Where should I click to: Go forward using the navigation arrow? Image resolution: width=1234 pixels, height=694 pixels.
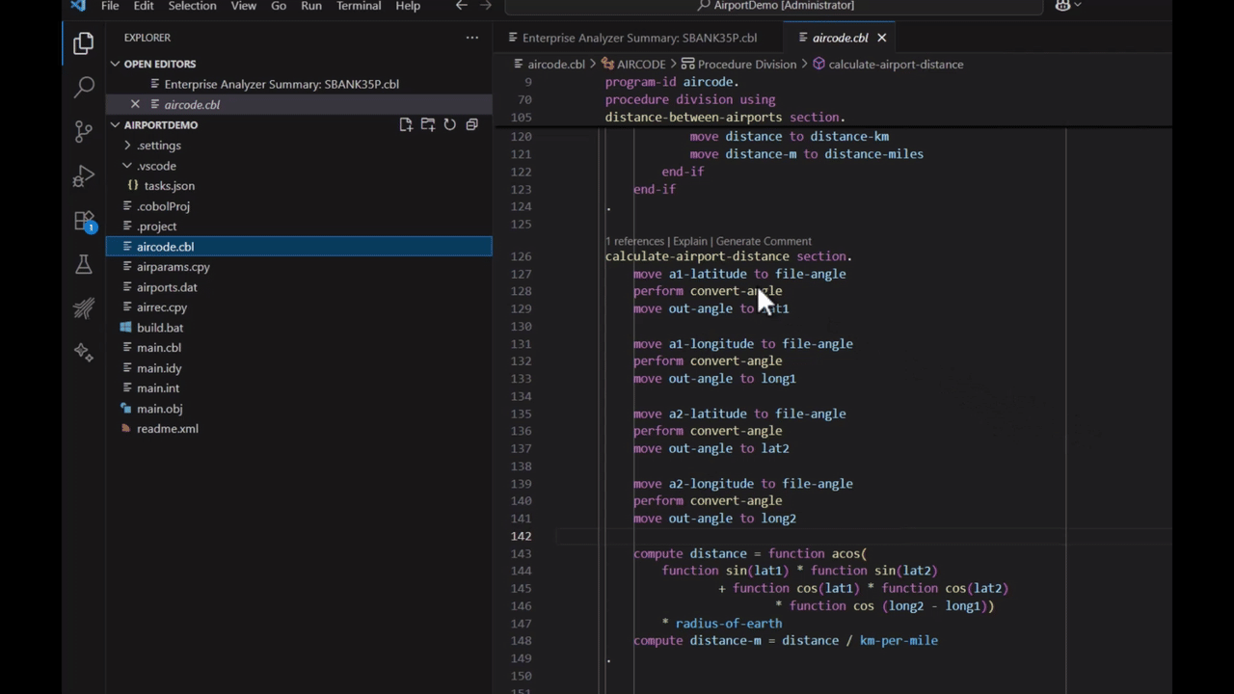click(485, 6)
